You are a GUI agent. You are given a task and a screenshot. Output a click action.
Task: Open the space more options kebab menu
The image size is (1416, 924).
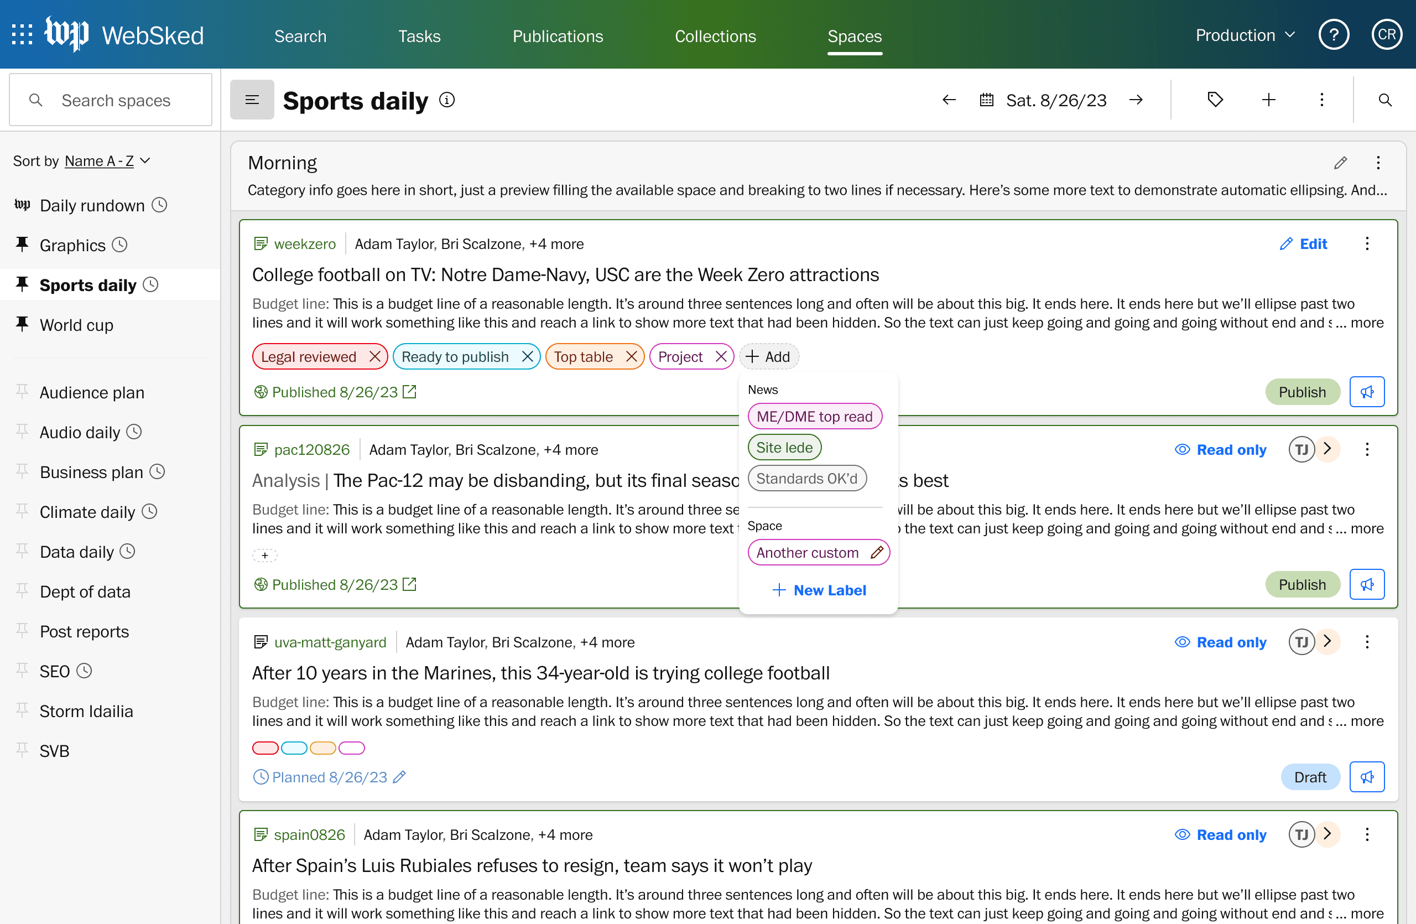tap(1321, 100)
